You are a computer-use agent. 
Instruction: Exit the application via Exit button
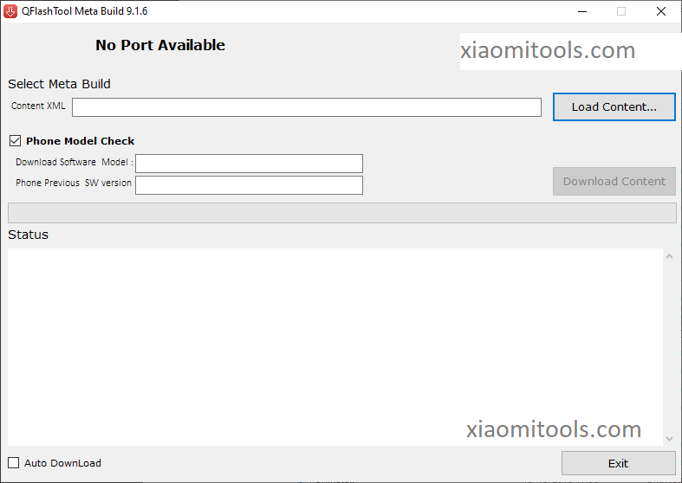click(x=618, y=463)
